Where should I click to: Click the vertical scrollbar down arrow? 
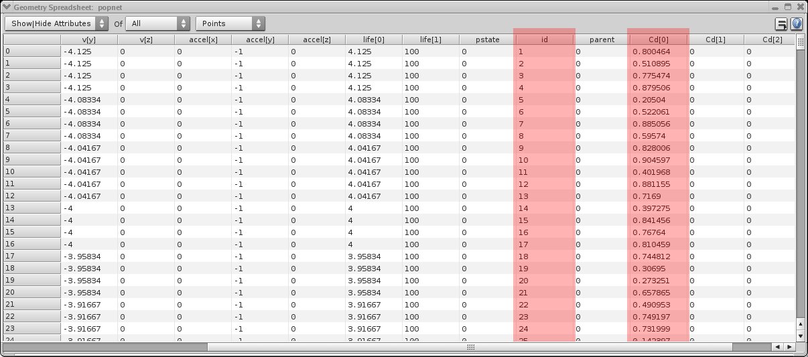[x=801, y=334]
